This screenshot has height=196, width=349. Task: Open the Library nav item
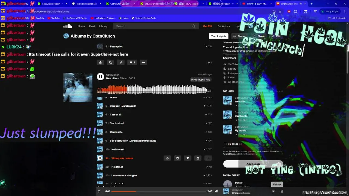103,26
